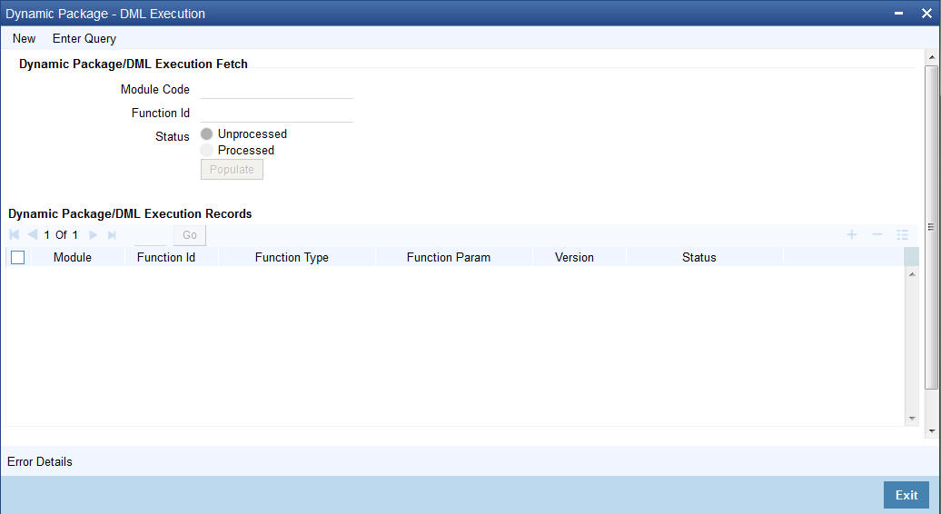Go to previous page of records
This screenshot has width=941, height=514.
pyautogui.click(x=33, y=235)
